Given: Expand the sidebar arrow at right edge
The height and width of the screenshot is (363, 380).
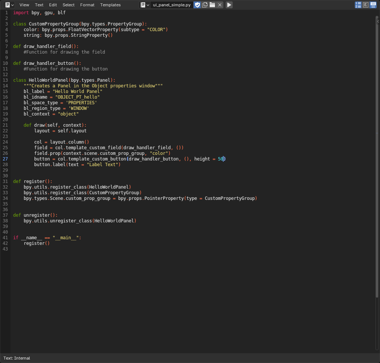Looking at the screenshot, I should coord(378,22).
